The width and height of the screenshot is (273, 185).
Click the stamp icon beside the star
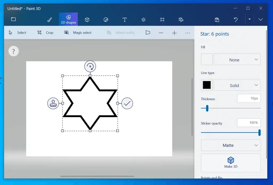click(x=53, y=103)
